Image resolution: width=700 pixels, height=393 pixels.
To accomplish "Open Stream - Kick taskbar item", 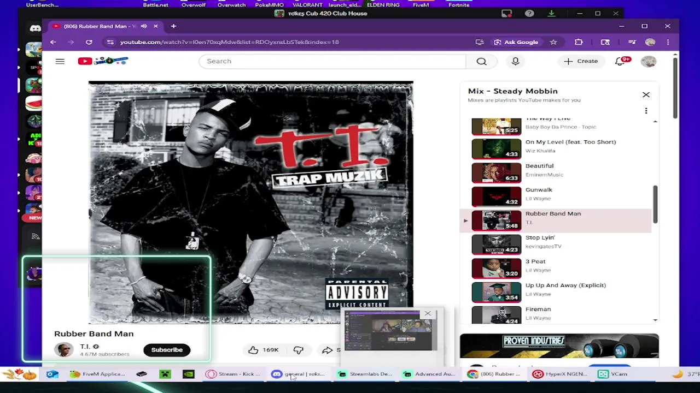I will tap(232, 374).
